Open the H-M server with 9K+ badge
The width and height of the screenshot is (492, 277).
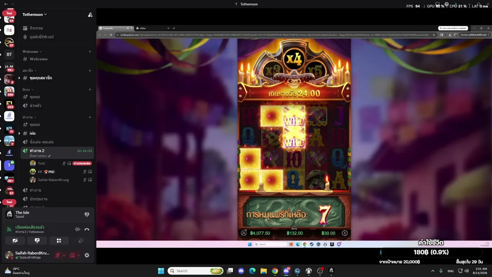click(9, 67)
